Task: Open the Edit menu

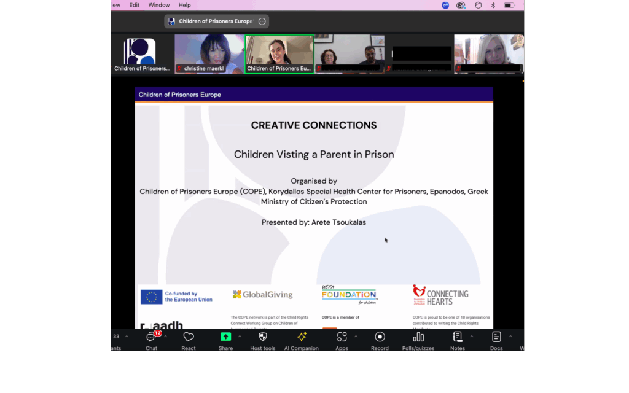Action: tap(134, 5)
